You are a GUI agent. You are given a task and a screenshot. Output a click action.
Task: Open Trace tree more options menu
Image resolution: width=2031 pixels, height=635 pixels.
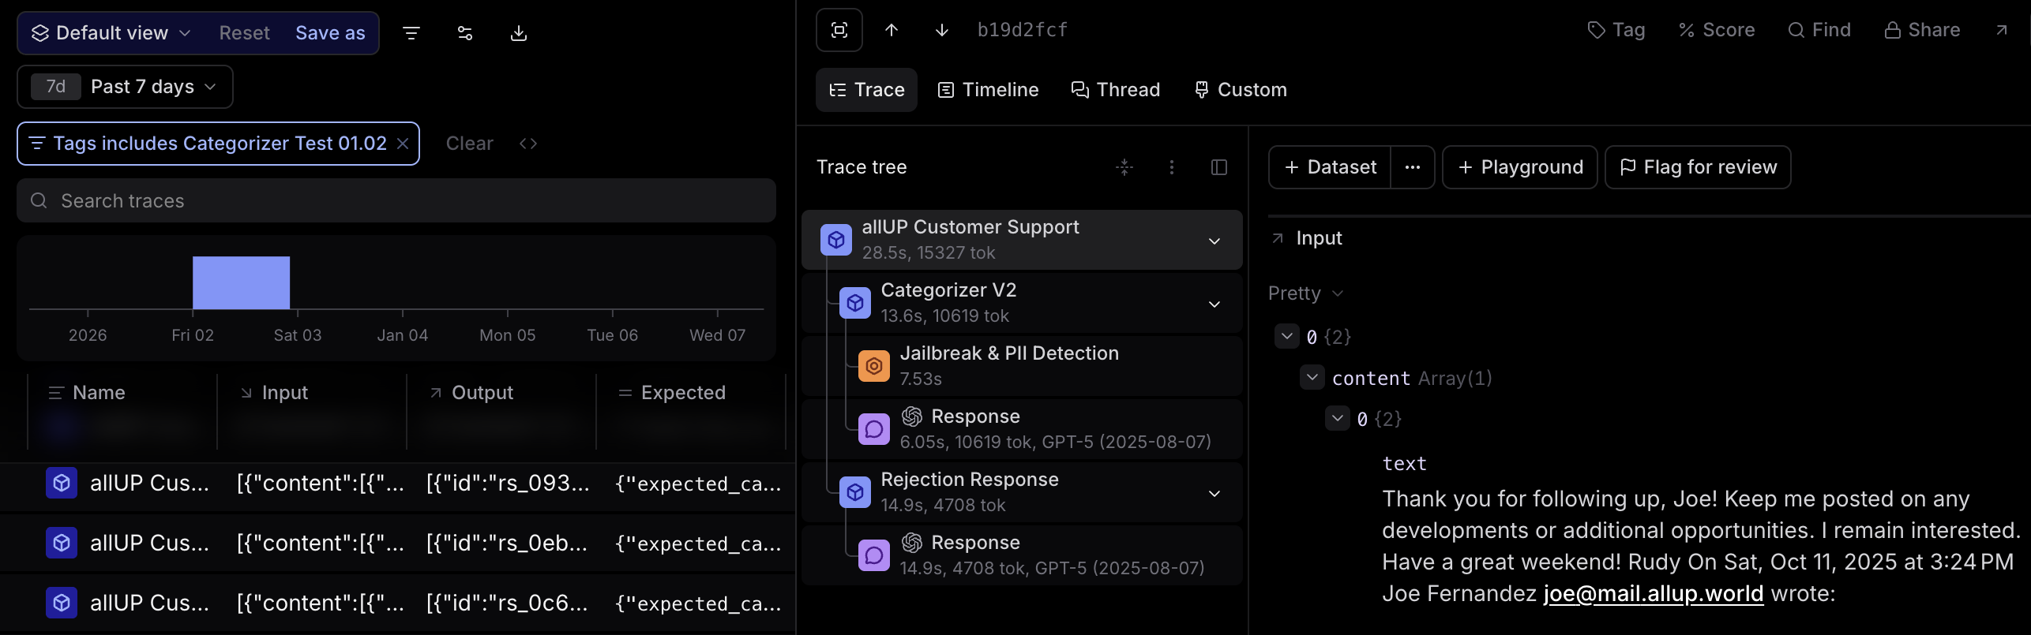click(1172, 167)
